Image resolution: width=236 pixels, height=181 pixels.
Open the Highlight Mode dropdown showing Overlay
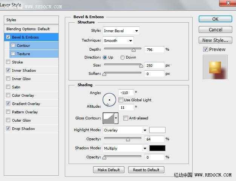point(125,130)
